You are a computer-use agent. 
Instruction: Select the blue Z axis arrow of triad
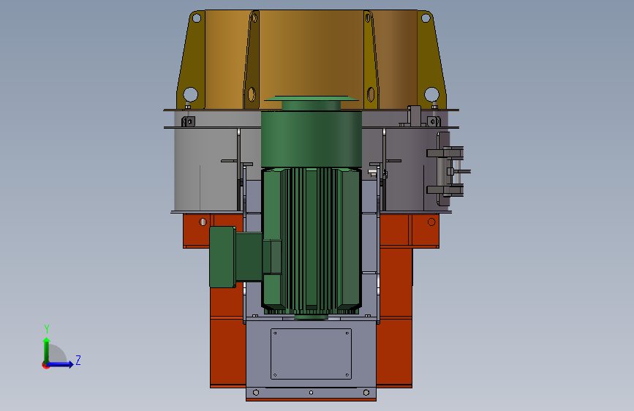pos(60,364)
